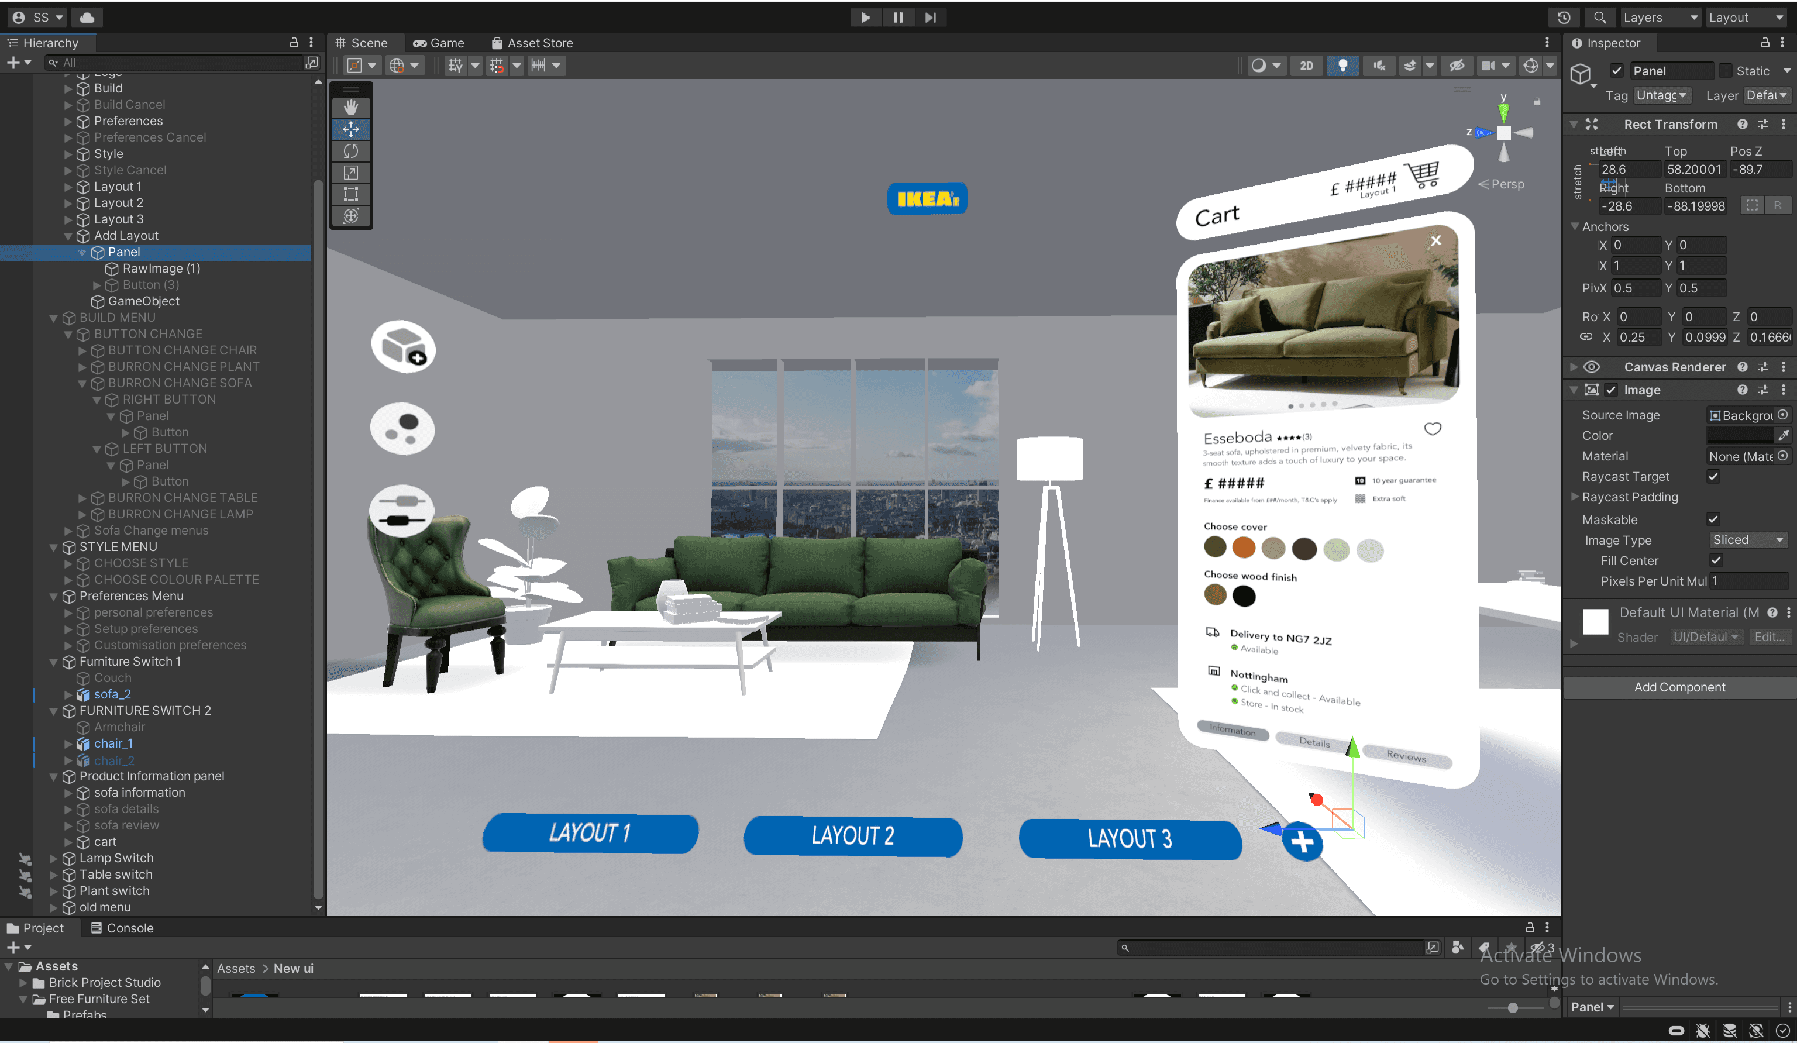Click the Add Component button
Viewport: 1797px width, 1043px height.
1679,687
